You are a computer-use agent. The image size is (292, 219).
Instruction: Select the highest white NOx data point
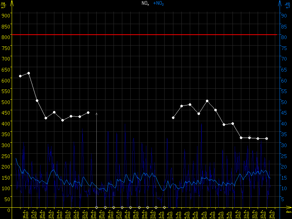[28, 73]
